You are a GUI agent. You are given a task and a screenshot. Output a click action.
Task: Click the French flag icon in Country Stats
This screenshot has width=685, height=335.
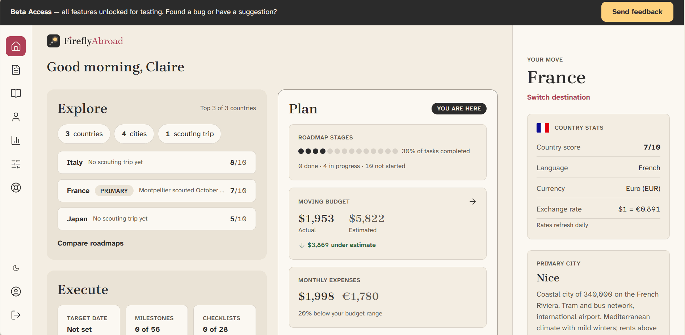tap(543, 127)
